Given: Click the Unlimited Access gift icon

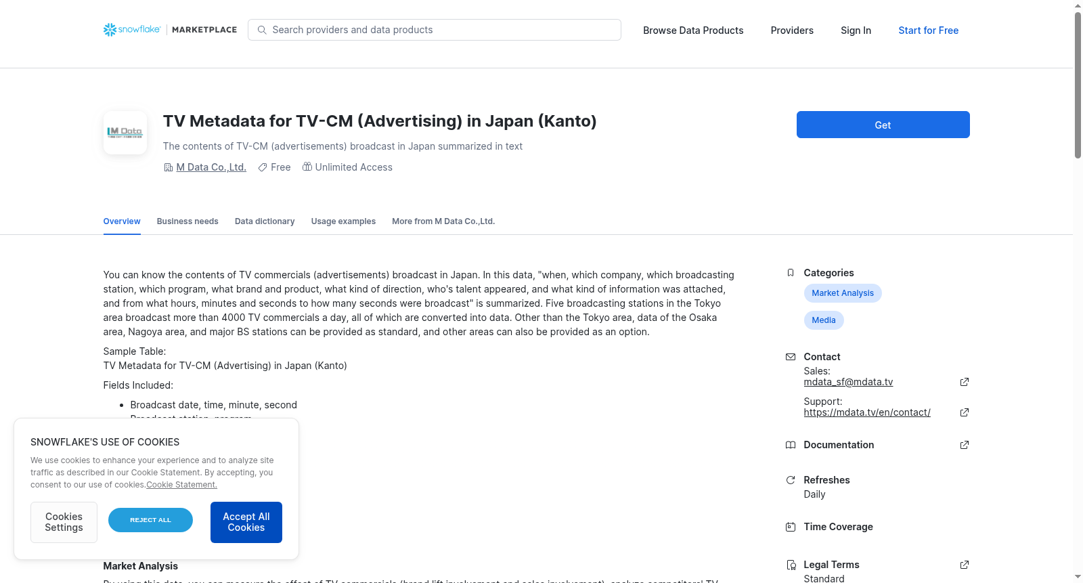Looking at the screenshot, I should tap(307, 167).
